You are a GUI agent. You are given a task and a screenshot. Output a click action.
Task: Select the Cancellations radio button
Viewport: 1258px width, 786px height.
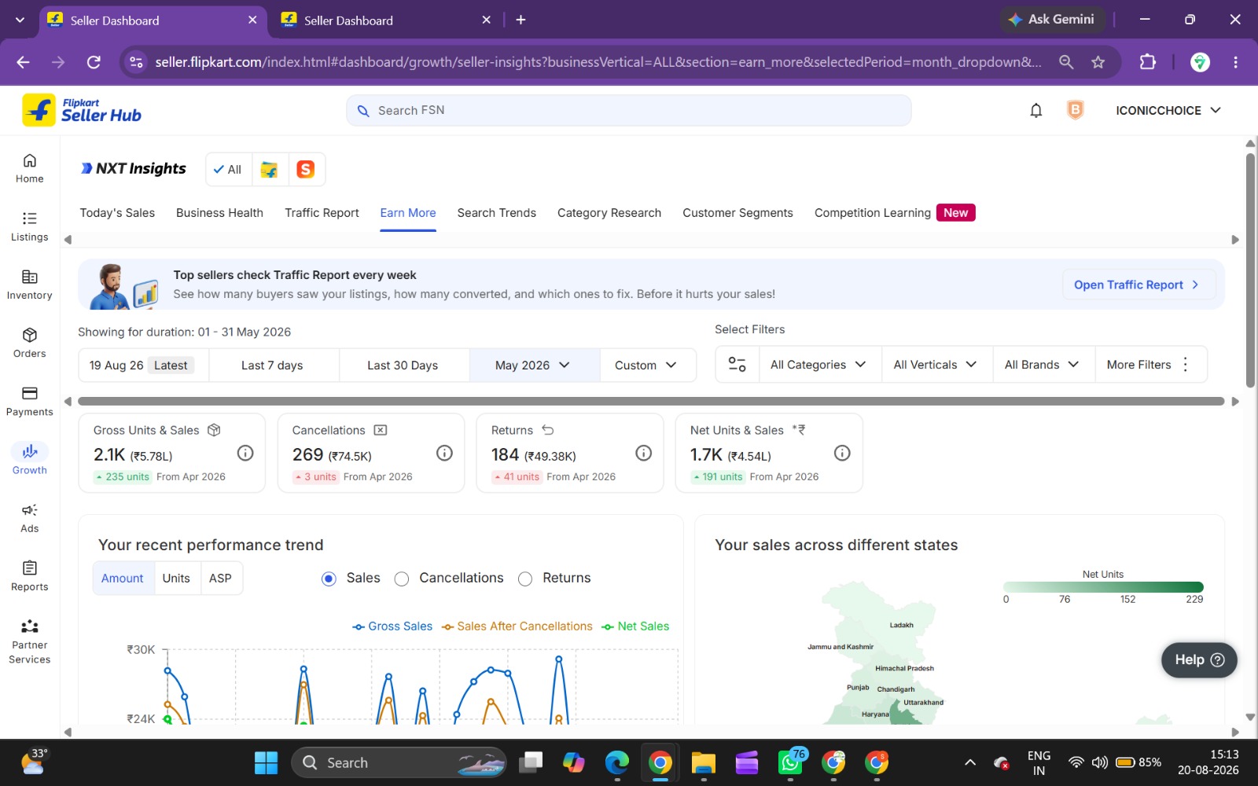pyautogui.click(x=402, y=578)
